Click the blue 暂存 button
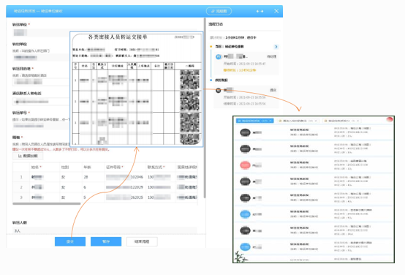This screenshot has height=275, width=405. click(x=106, y=241)
